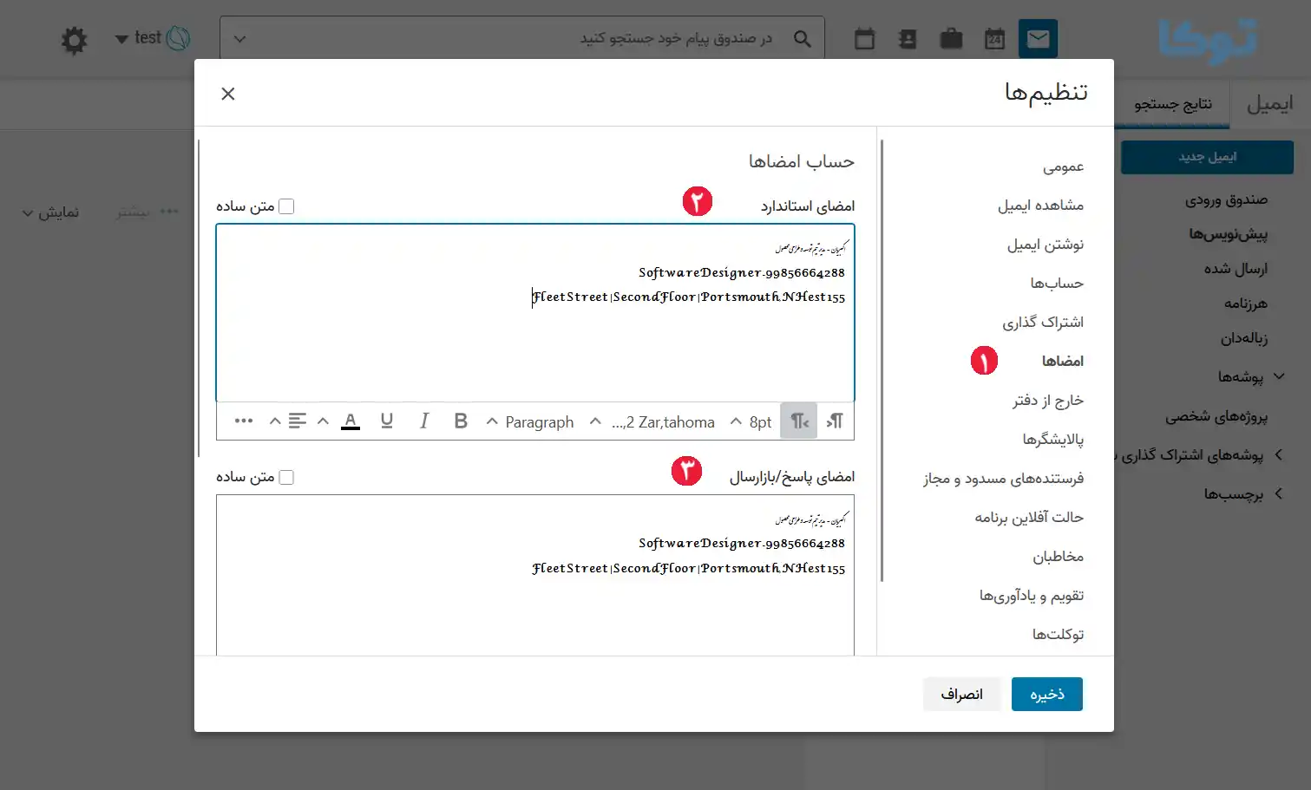Open پیش‌نویس‌ها drafts folder
Image resolution: width=1311 pixels, height=790 pixels.
1228,234
